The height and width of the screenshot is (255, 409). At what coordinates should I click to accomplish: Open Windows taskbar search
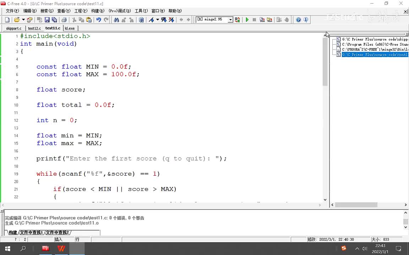click(x=23, y=249)
